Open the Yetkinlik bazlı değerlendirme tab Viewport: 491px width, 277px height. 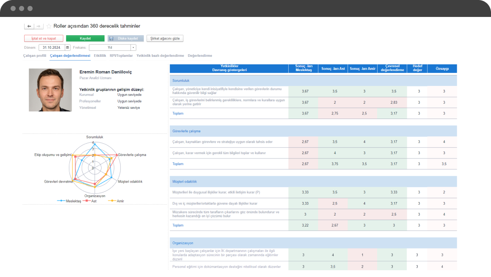[160, 55]
